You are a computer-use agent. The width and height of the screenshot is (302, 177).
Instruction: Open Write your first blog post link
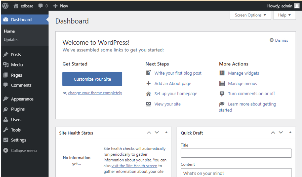178,73
